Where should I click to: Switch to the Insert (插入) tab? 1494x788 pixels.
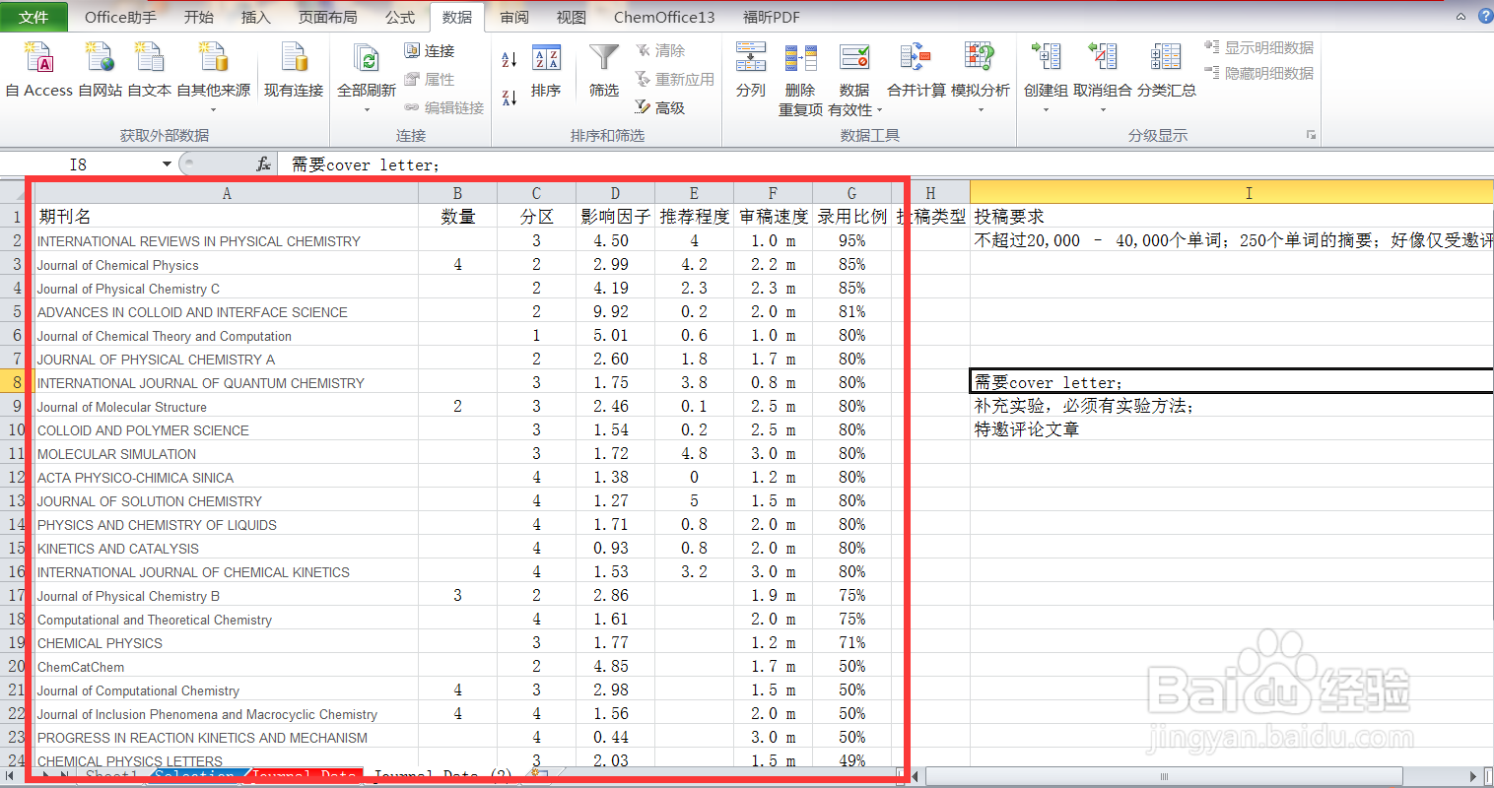pos(255,17)
